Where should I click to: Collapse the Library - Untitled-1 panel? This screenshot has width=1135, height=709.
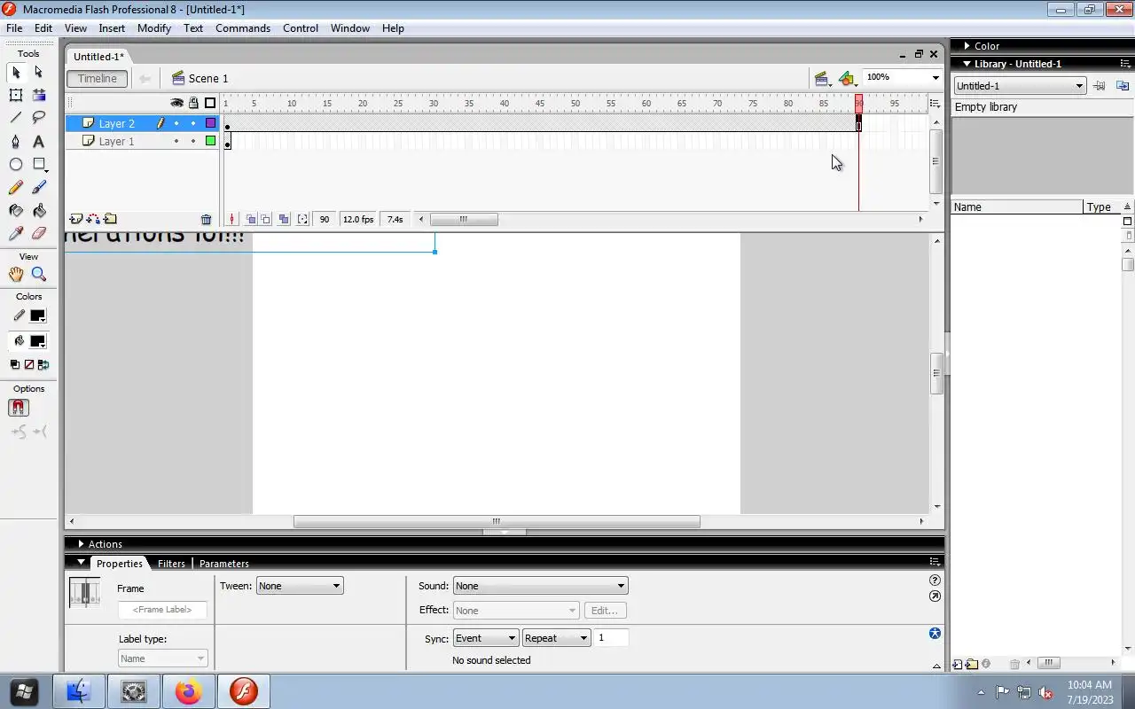pyautogui.click(x=967, y=64)
